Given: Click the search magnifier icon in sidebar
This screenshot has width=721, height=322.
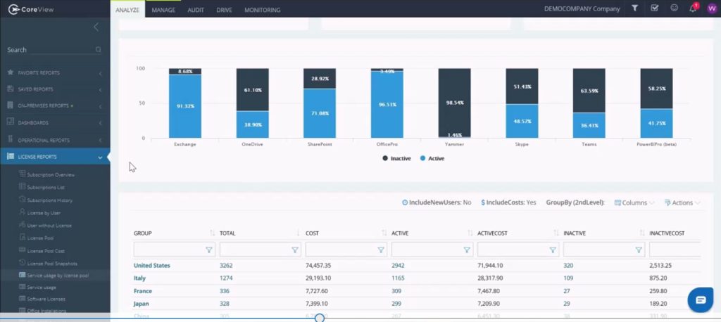Looking at the screenshot, I should tap(98, 50).
